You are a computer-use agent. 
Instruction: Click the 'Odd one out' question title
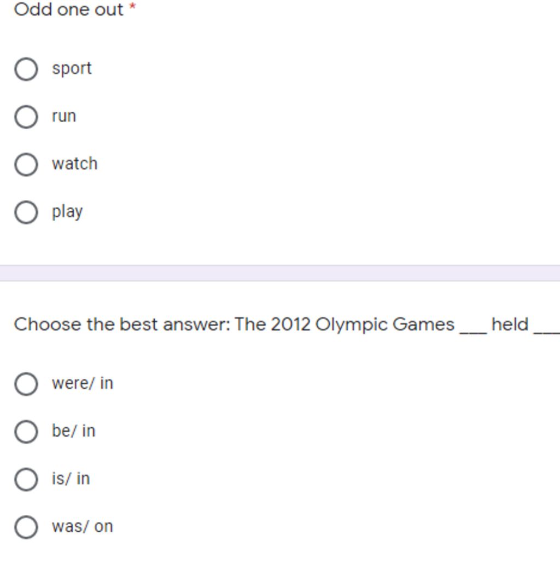click(x=69, y=9)
